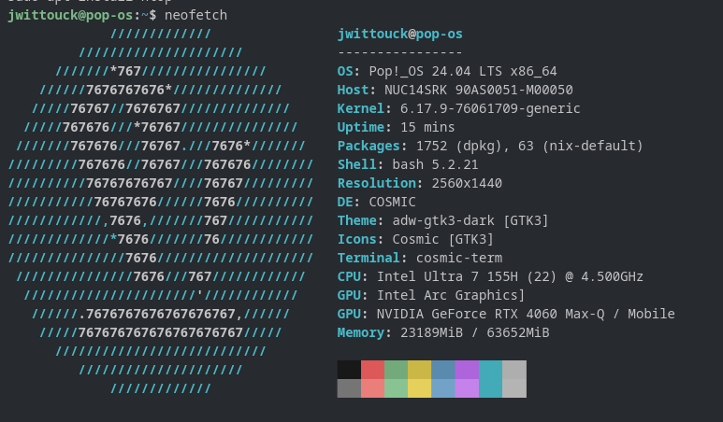Click the top-row green color block
Viewport: 723px width, 422px height.
click(x=396, y=370)
